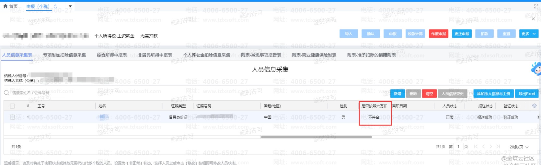Go to the next page arrow
The width and height of the screenshot is (541, 165).
[x=491, y=147]
